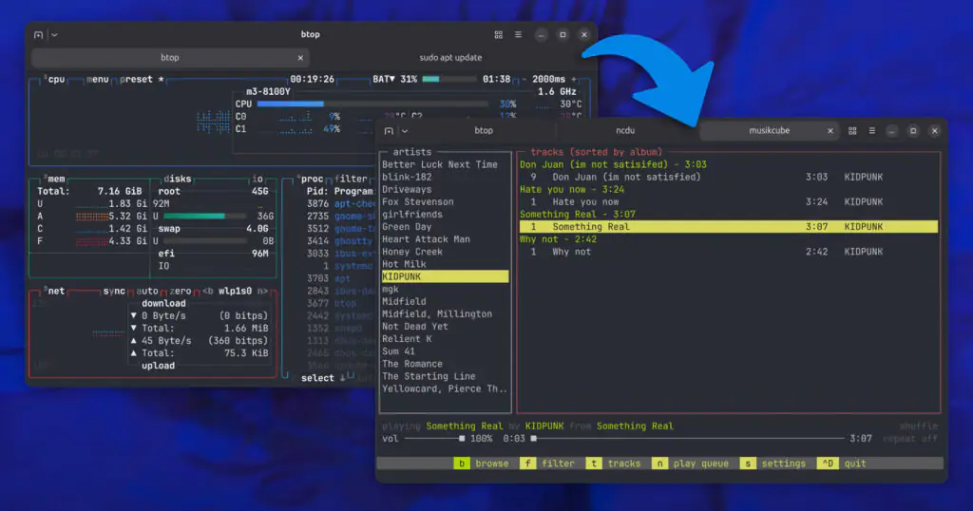Adjust the volume slider handle
This screenshot has height=511, width=973.
point(462,439)
